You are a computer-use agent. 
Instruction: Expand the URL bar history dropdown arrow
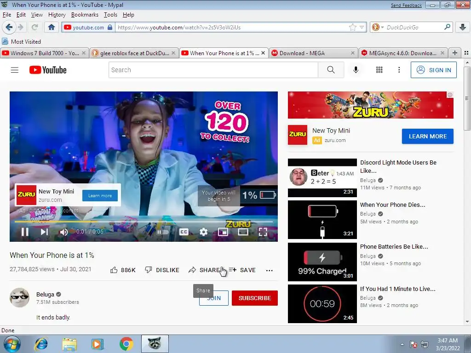362,27
